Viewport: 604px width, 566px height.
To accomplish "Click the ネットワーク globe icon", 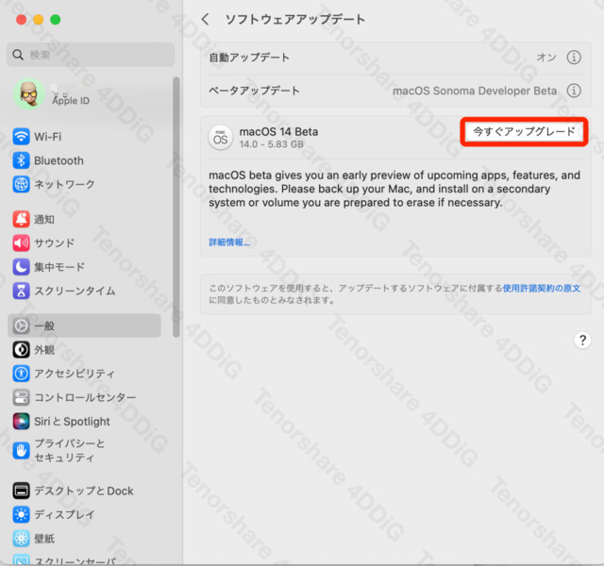I will coord(21,184).
